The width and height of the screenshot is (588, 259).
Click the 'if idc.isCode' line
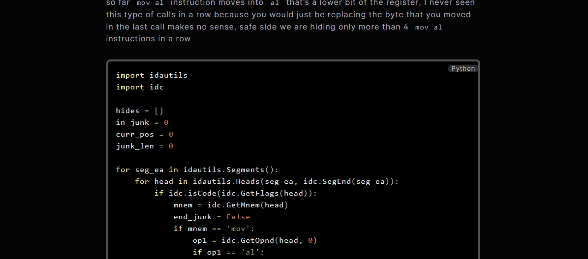tap(236, 194)
